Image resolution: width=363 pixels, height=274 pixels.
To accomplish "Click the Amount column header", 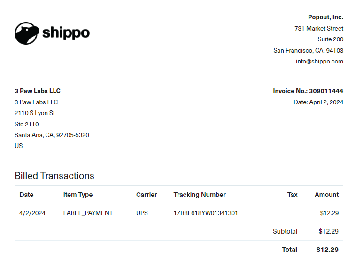I will (326, 195).
